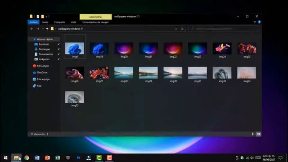
Task: Click the Properties quick access icon
Action: [x=38, y=17]
